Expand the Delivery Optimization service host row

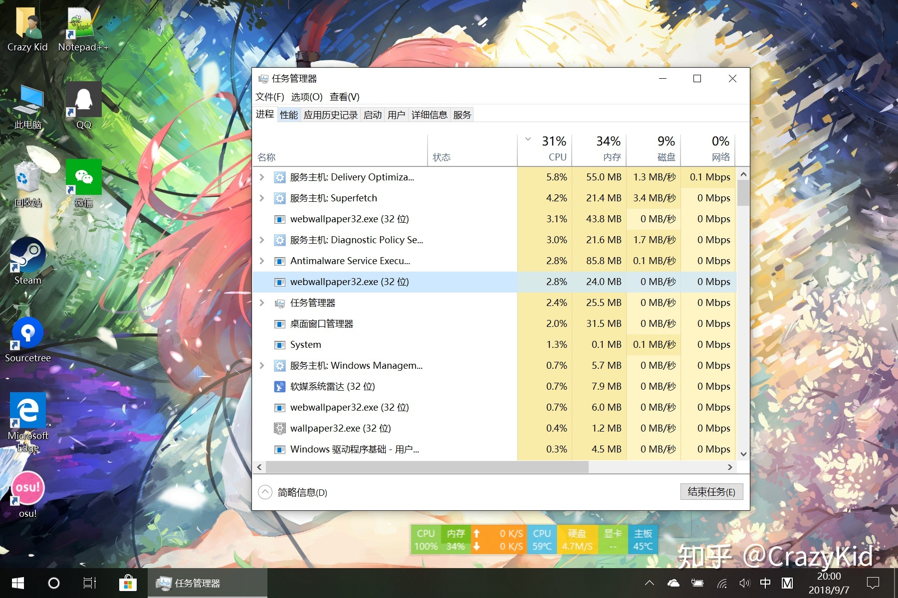coord(262,177)
